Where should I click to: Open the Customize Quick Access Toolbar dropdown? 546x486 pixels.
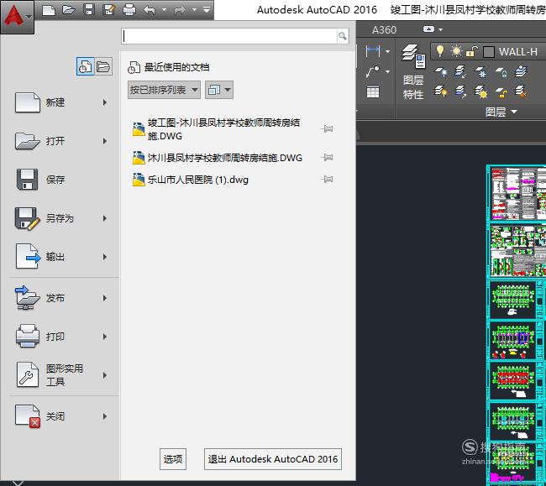pyautogui.click(x=207, y=10)
